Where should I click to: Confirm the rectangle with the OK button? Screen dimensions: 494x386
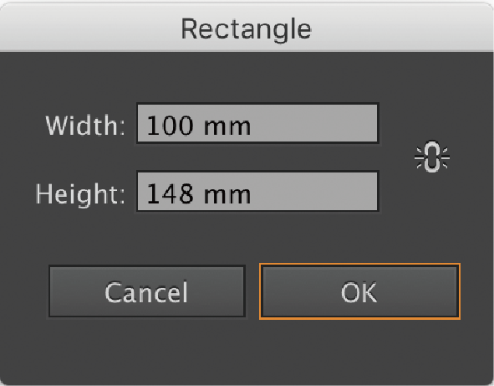359,291
